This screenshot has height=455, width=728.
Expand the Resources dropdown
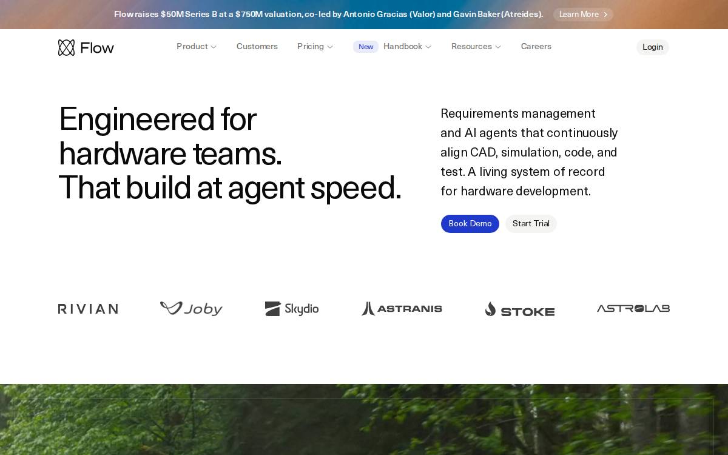pyautogui.click(x=476, y=47)
